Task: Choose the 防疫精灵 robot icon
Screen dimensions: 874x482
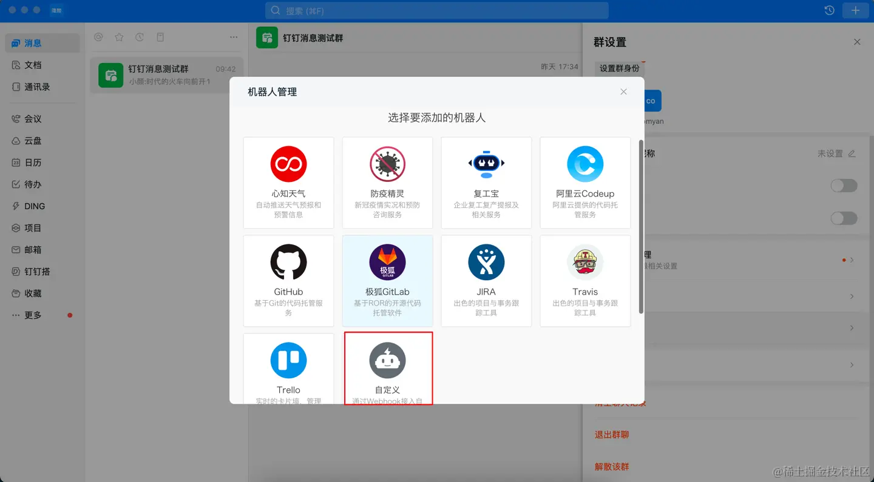Action: pos(387,164)
